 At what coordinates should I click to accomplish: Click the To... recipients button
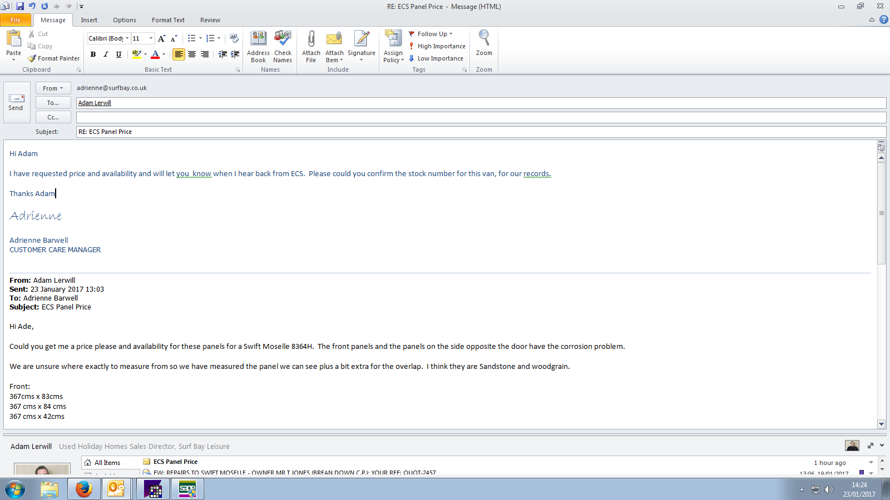tap(53, 103)
